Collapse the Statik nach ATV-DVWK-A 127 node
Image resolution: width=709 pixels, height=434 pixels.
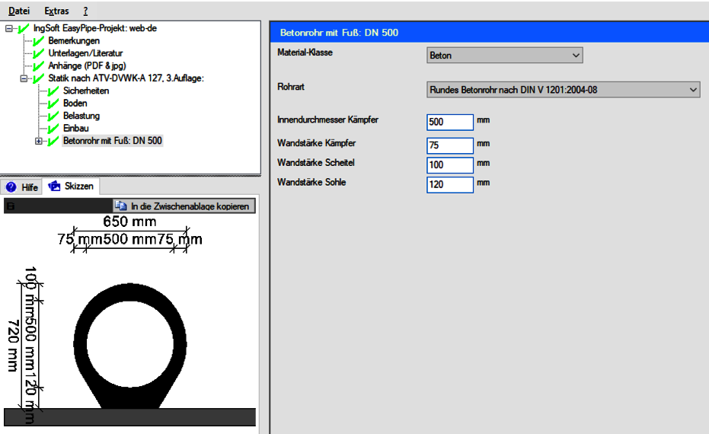point(24,78)
